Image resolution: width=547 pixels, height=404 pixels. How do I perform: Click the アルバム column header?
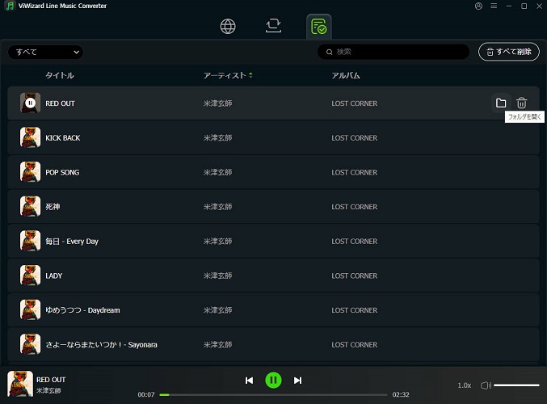point(346,75)
